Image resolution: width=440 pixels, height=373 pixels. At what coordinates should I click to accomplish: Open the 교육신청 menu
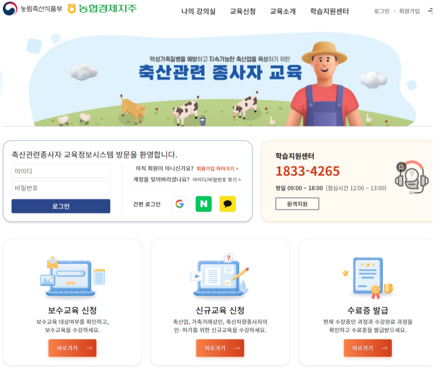243,11
